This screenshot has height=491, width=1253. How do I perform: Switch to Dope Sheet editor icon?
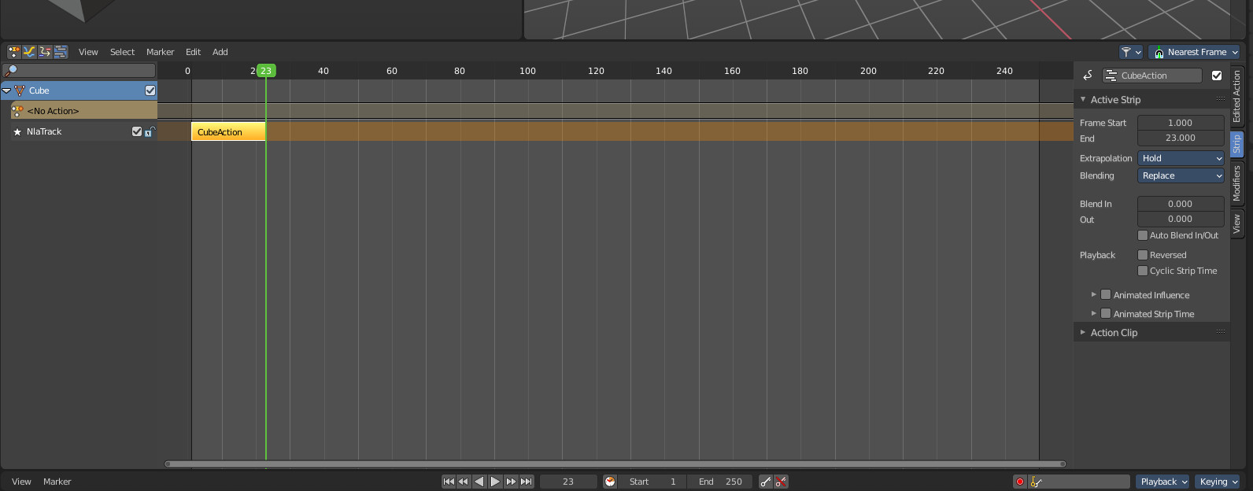(13, 52)
